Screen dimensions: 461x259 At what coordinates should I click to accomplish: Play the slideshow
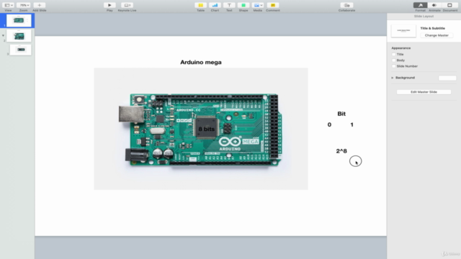click(x=109, y=5)
